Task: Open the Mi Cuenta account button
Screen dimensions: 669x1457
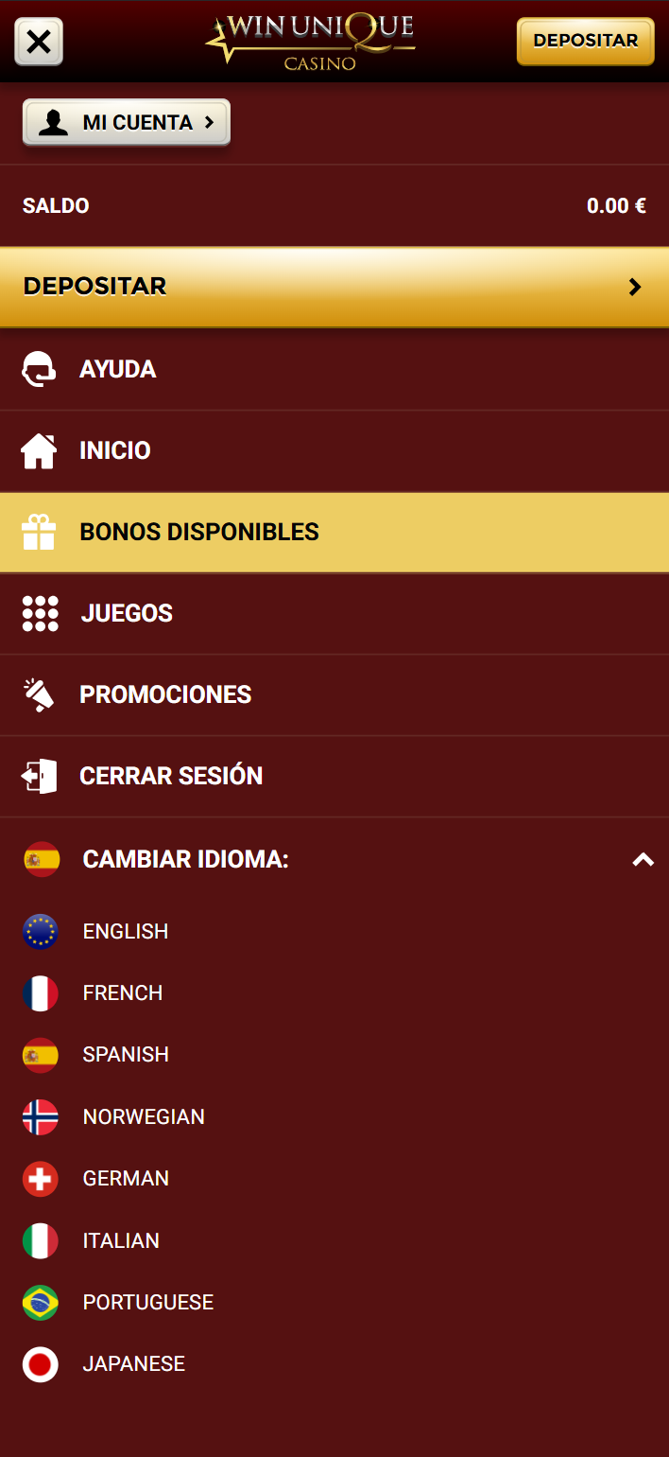Action: (x=127, y=123)
